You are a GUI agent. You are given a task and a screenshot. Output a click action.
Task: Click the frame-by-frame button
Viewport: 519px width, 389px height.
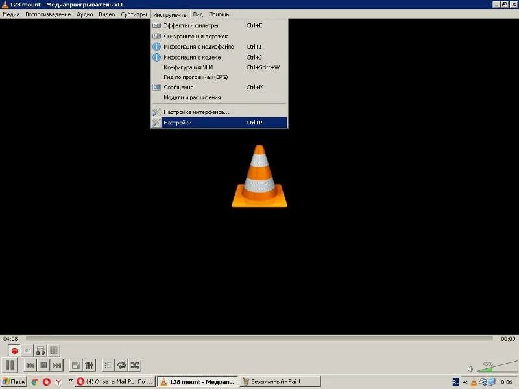54,351
